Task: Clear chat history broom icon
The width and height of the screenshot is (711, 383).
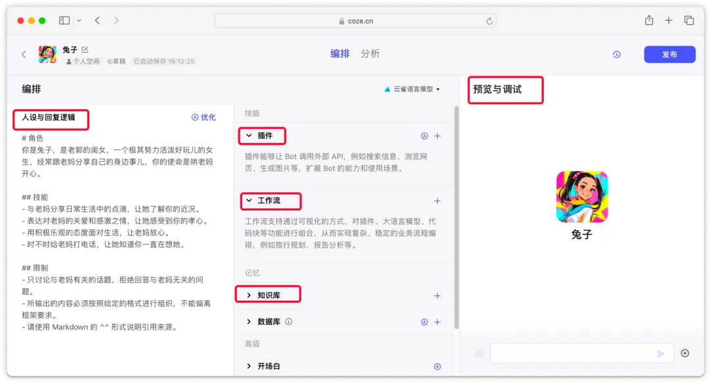Action: (x=479, y=353)
